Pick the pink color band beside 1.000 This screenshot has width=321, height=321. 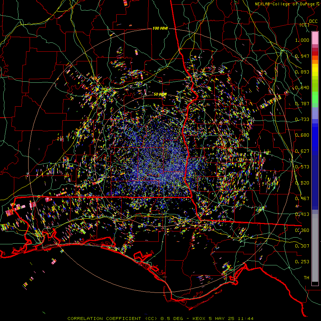coord(315,38)
